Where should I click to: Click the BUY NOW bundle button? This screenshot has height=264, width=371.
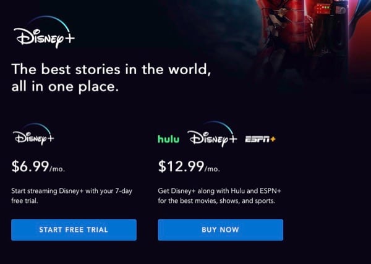(x=221, y=230)
